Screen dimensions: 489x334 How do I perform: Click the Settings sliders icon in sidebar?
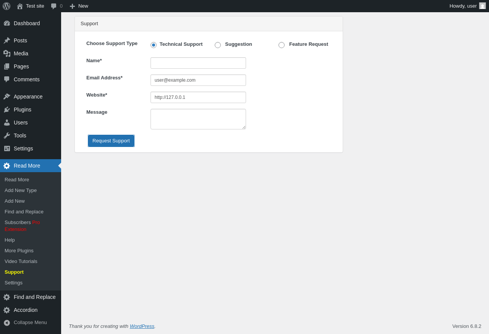(7, 148)
